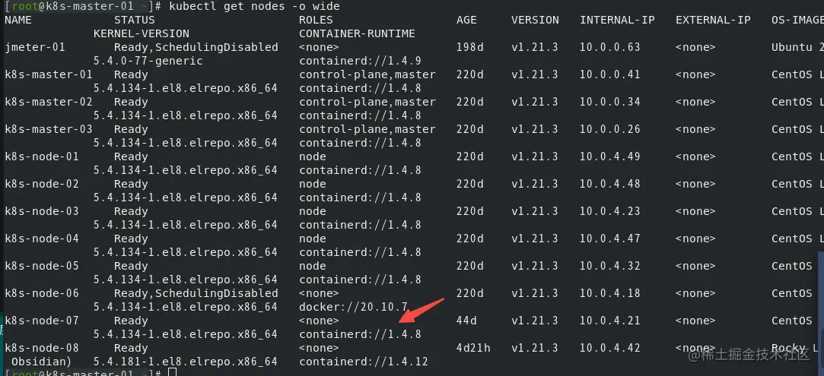Screen dimensions: 824x376
Task: Click the ROLES column header
Action: (316, 20)
